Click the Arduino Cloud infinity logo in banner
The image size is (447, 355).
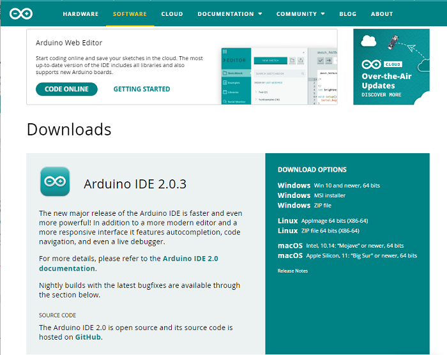pos(371,64)
